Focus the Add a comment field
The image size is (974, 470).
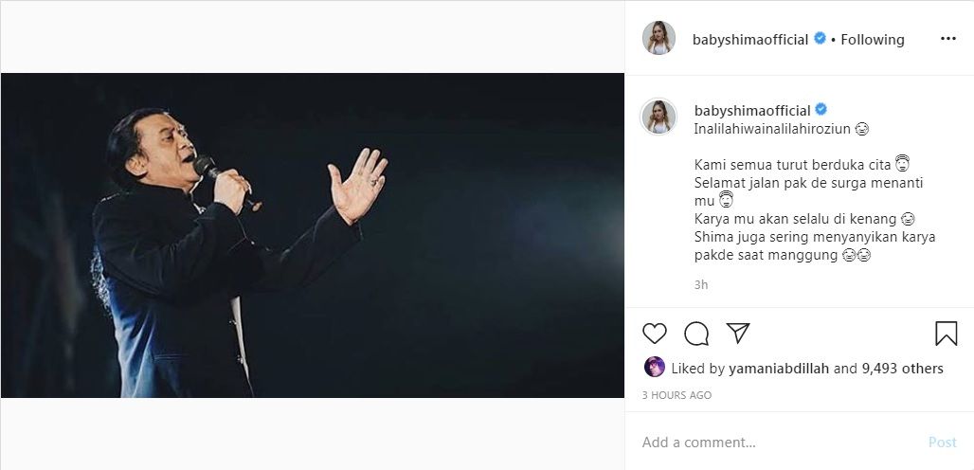pos(777,443)
